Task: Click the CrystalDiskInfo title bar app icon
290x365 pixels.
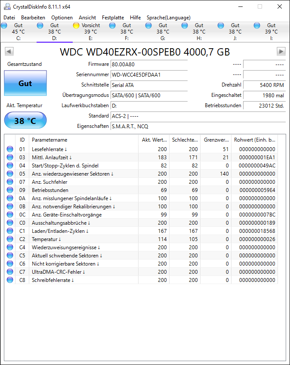Action: tap(7, 6)
